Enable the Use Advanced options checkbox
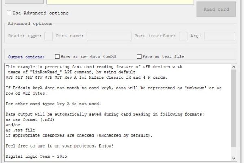 9,13
